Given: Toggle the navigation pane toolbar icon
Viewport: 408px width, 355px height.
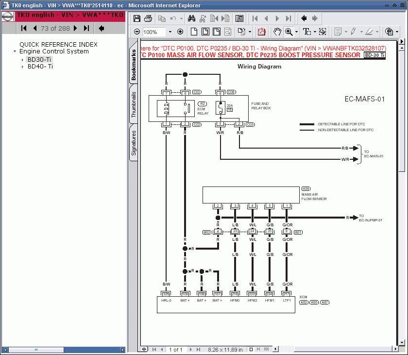Looking at the screenshot, I should click(239, 18).
